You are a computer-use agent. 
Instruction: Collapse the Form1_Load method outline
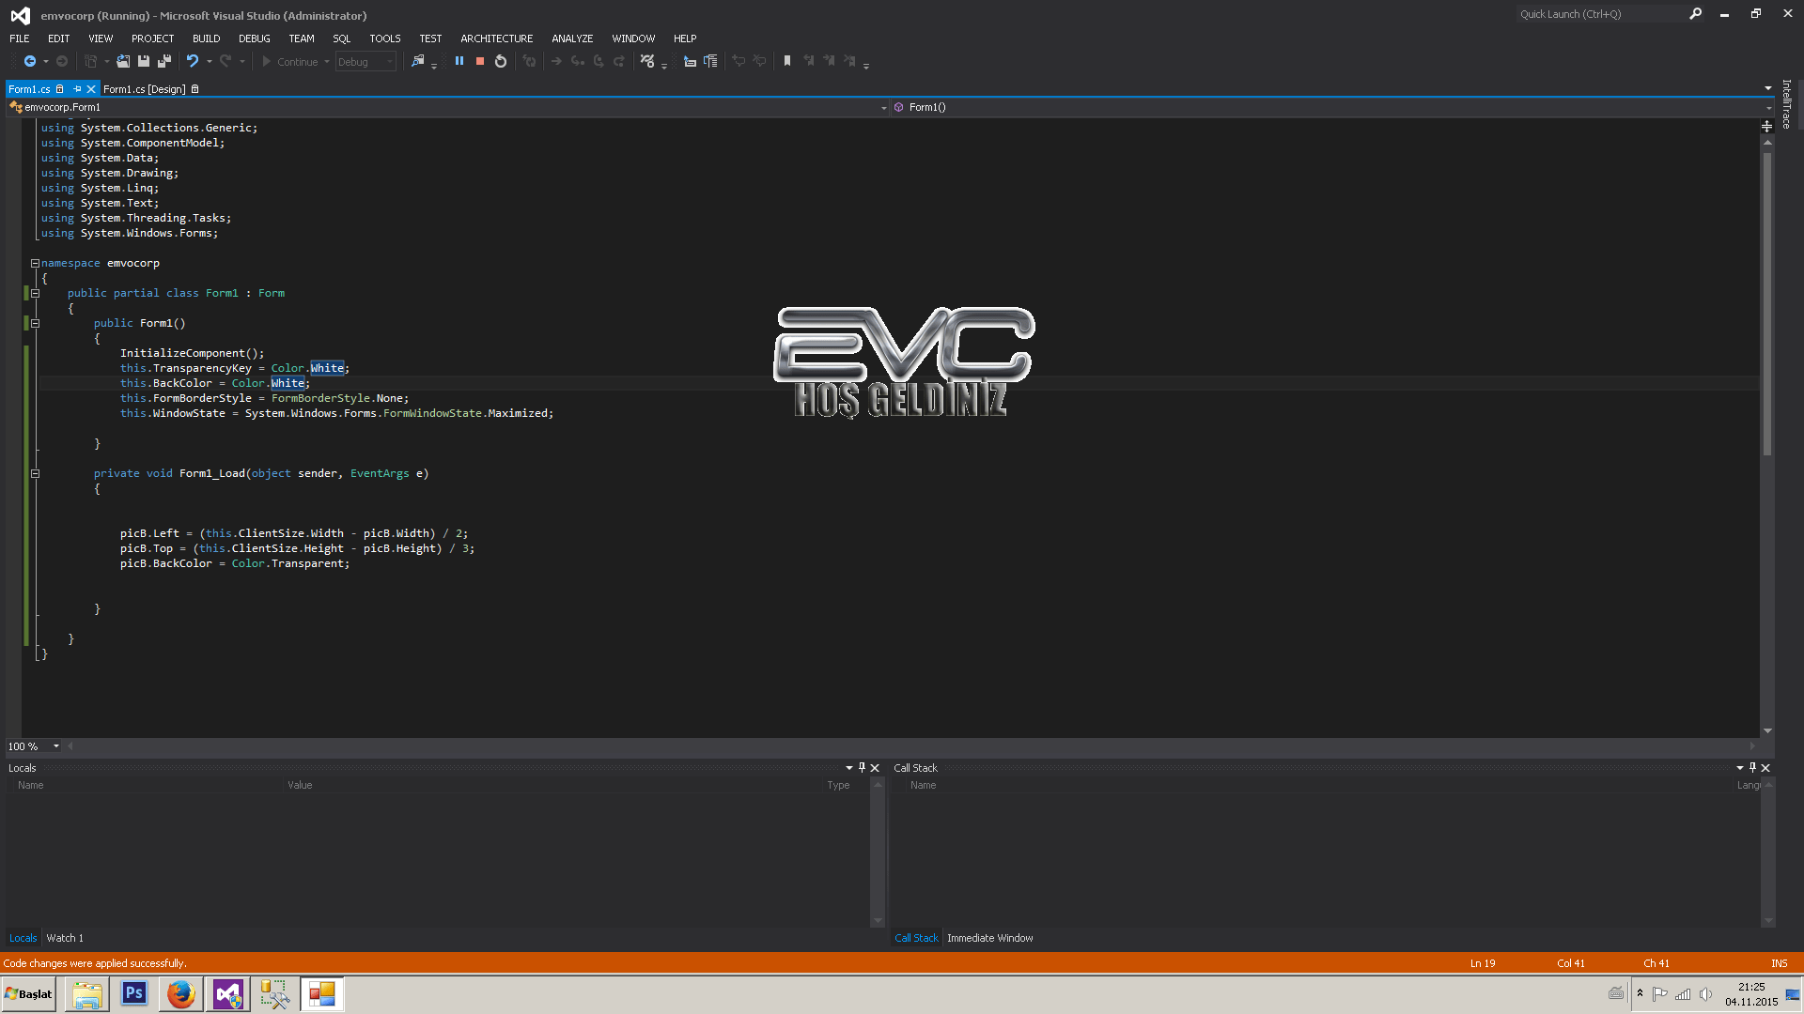(35, 474)
